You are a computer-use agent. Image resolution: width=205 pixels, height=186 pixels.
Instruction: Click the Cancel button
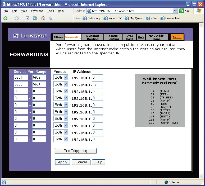pyautogui.click(x=81, y=162)
